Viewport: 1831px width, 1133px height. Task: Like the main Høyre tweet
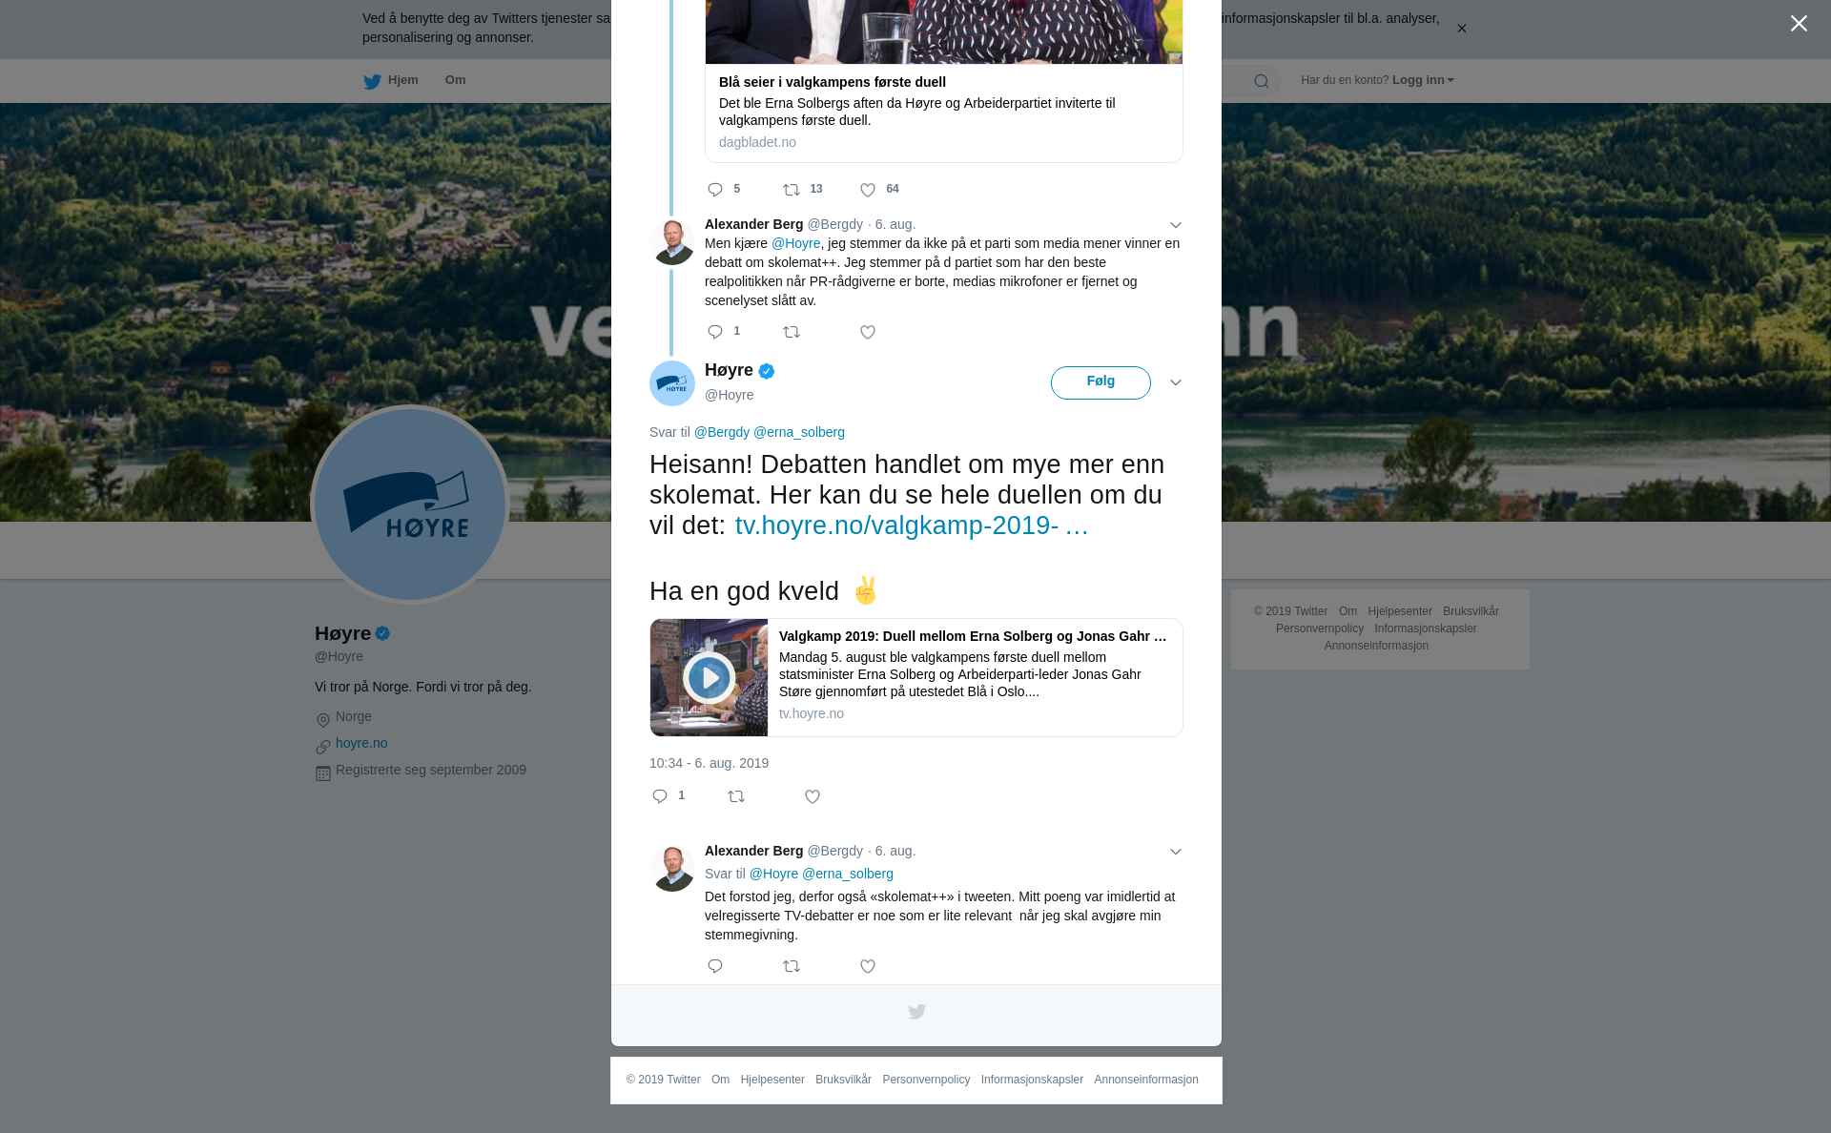tap(813, 796)
